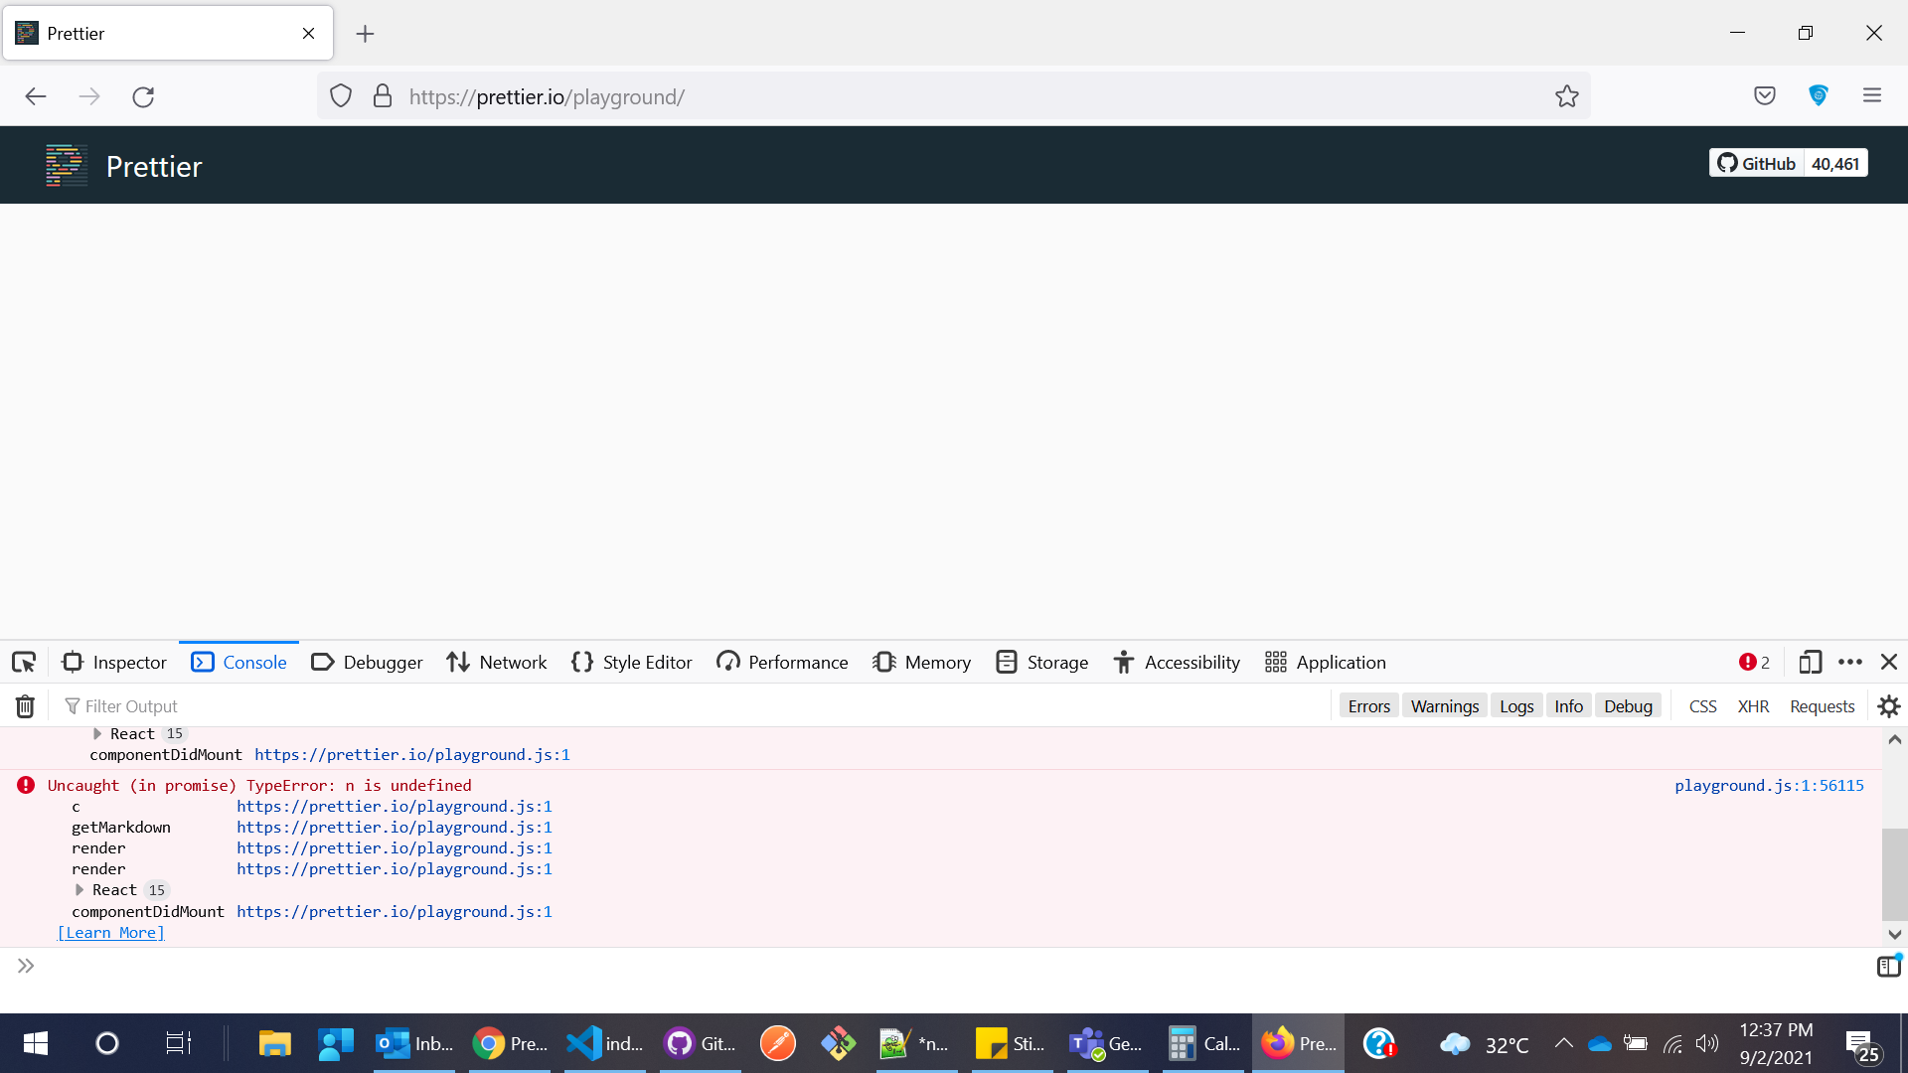The width and height of the screenshot is (1908, 1073).
Task: Switch to the Network tab
Action: point(496,662)
